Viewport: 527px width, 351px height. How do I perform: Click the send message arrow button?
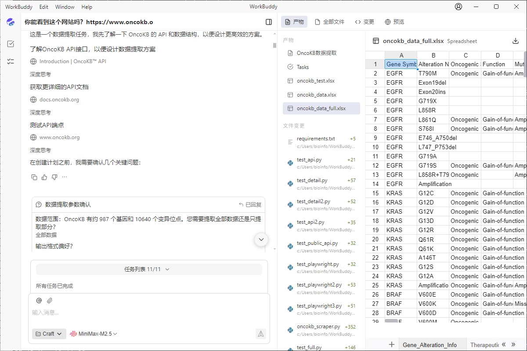pyautogui.click(x=261, y=334)
